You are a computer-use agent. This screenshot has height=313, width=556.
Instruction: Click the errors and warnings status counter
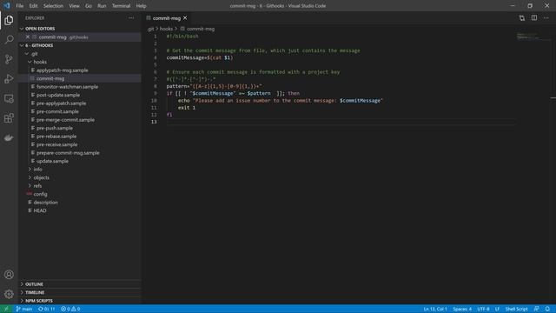[70, 309]
